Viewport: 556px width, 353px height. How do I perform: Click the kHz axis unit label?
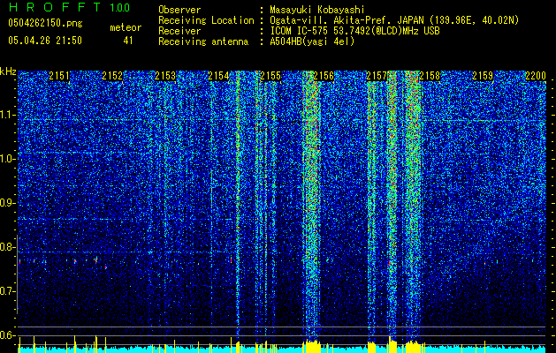tap(8, 71)
